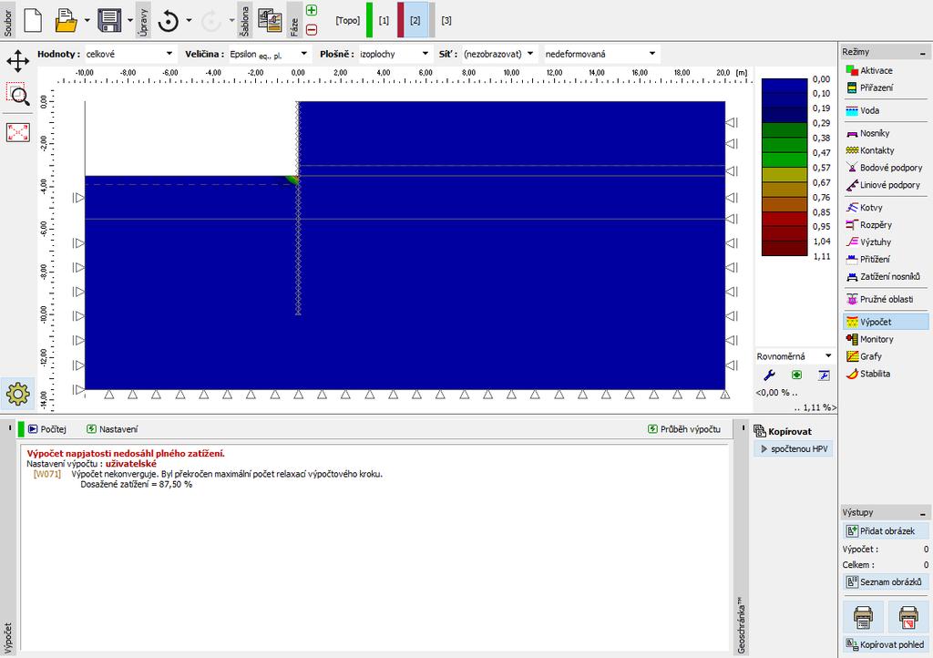Open the Rovnoměrná scale dropdown
This screenshot has width=933, height=658.
[795, 355]
